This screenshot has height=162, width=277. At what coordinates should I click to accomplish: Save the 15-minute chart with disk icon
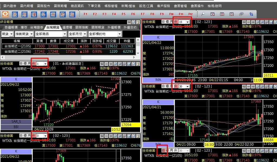pos(271,22)
